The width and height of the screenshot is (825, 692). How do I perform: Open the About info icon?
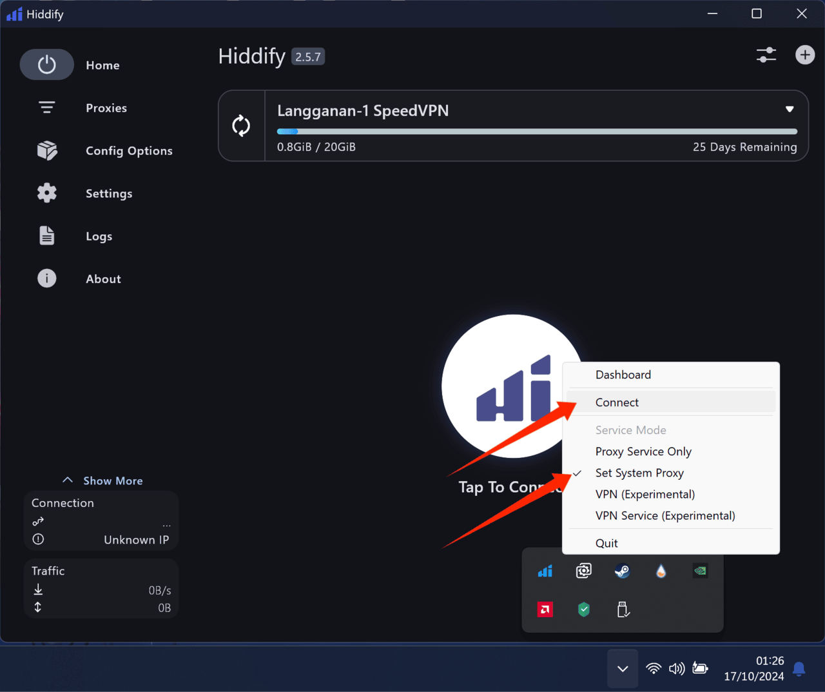coord(47,278)
